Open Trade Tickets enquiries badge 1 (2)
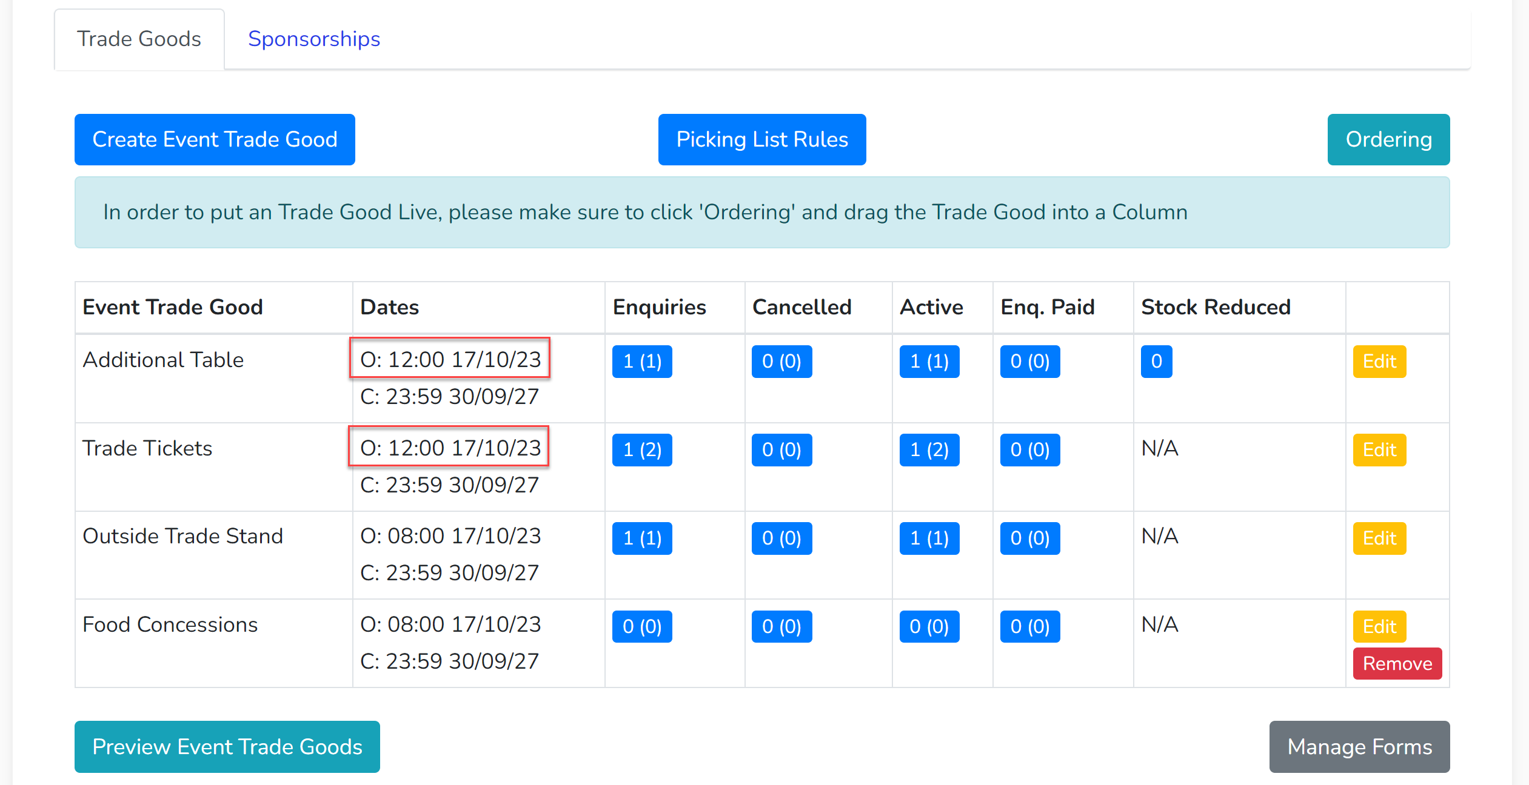Viewport: 1529px width, 785px height. (x=642, y=450)
